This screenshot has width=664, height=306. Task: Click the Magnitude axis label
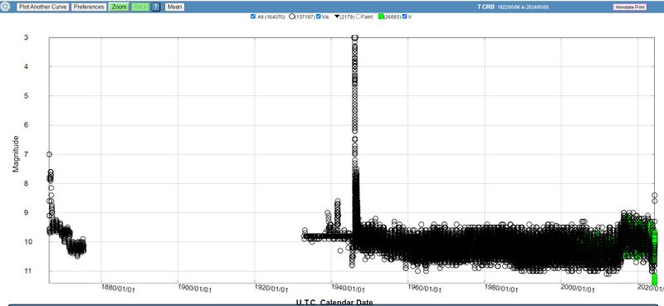tap(16, 154)
